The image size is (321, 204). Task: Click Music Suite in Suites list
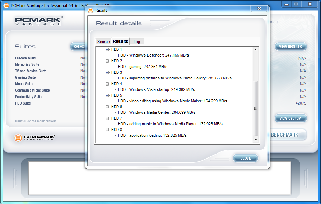[x=24, y=84]
